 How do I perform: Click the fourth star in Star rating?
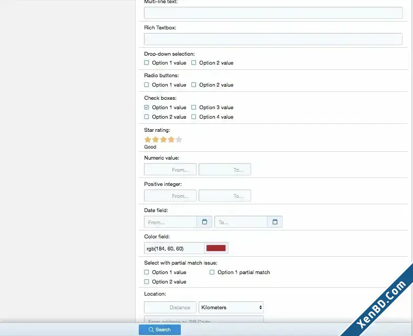171,140
